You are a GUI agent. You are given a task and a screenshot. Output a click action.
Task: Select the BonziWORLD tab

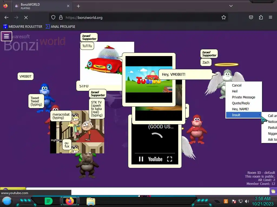[42, 6]
